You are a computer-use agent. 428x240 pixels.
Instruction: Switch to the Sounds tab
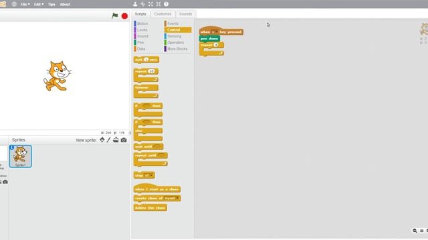[x=185, y=14]
